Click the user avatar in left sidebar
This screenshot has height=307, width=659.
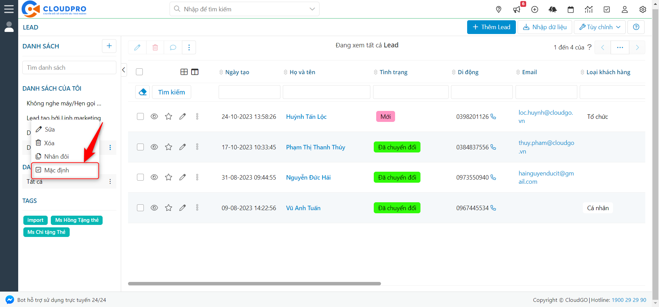(x=9, y=27)
